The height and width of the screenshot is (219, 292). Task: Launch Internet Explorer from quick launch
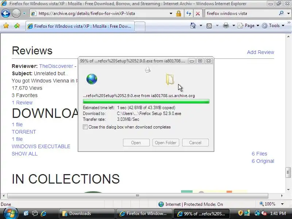pyautogui.click(x=43, y=213)
